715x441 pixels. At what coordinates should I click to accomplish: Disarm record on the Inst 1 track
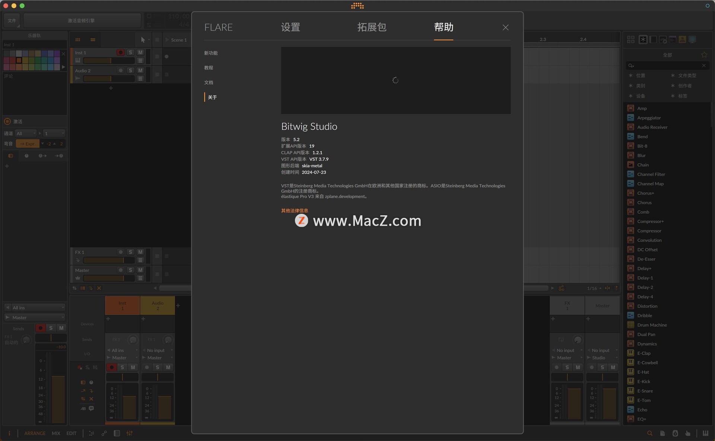coord(120,53)
